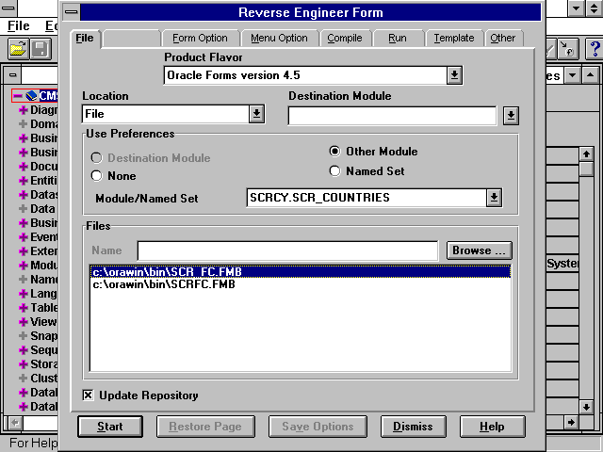Expand the first Diagr tree node

click(x=24, y=110)
